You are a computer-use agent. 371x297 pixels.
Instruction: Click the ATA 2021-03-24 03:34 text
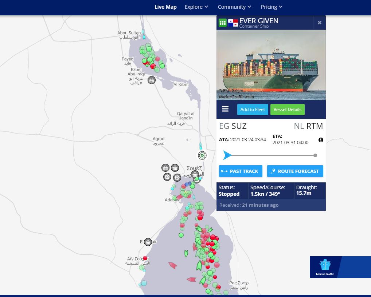pyautogui.click(x=242, y=140)
